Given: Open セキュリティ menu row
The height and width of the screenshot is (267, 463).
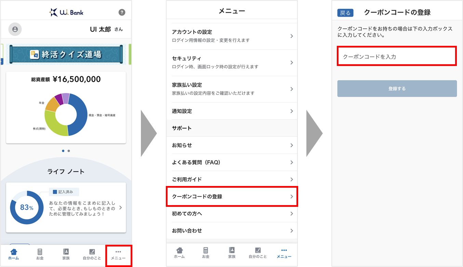Looking at the screenshot, I should point(232,63).
